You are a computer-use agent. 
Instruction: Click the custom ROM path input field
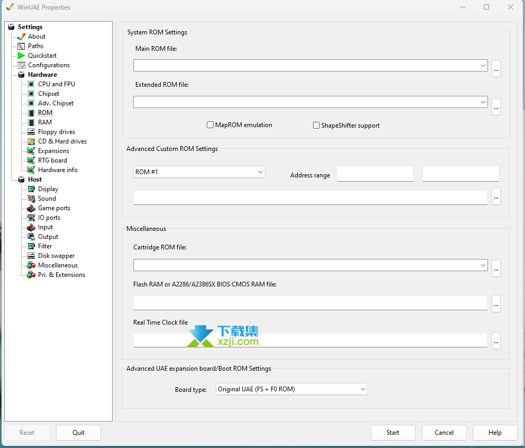pyautogui.click(x=310, y=198)
